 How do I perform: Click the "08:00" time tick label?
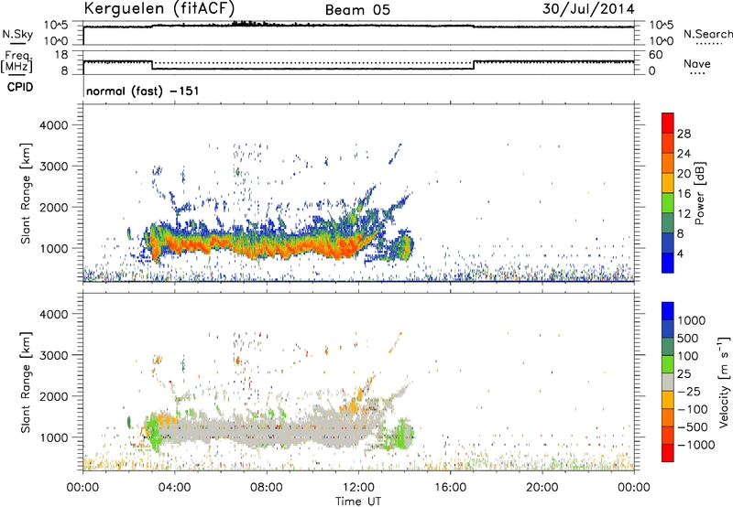(x=267, y=488)
